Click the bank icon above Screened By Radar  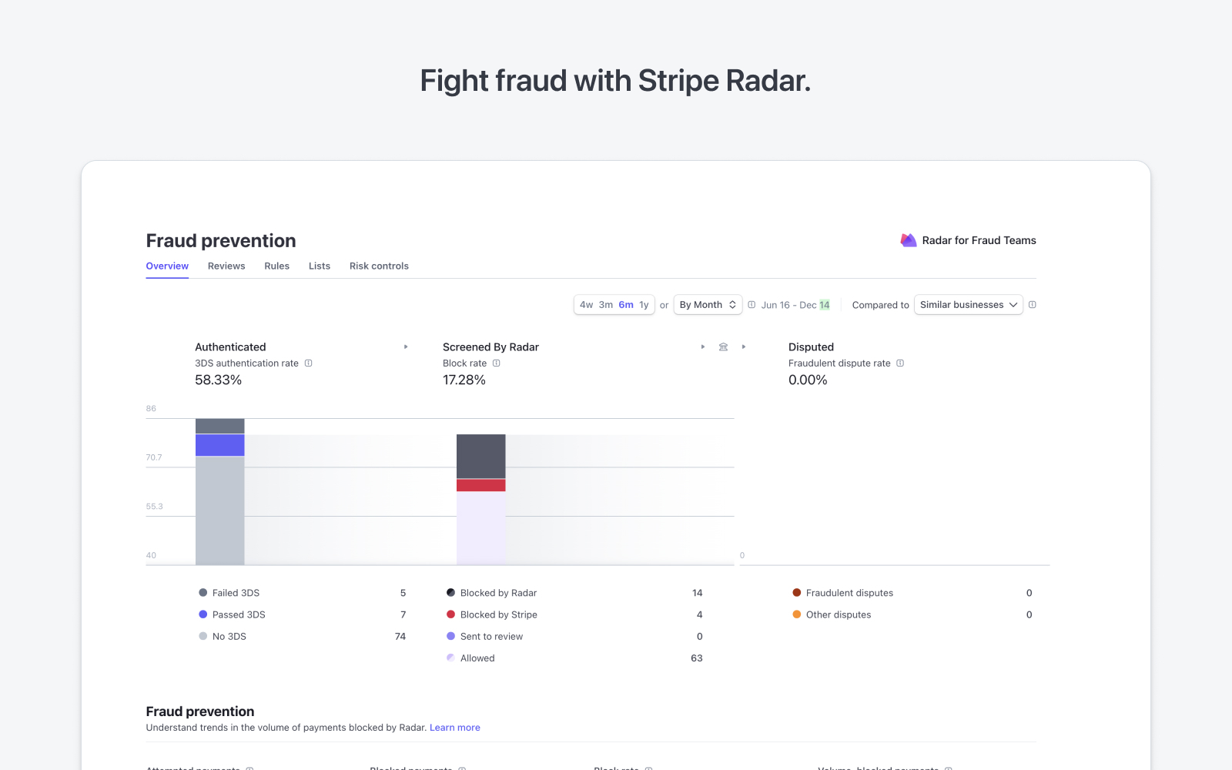[x=723, y=346]
